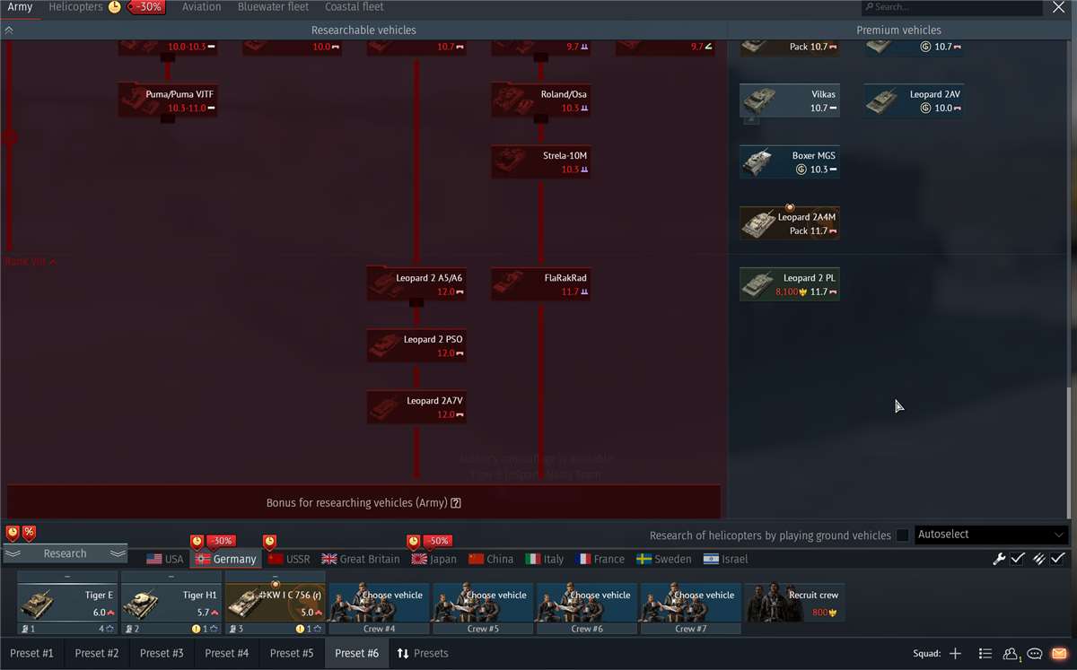Toggle the auto-repair checkbox beside wrench
The height and width of the screenshot is (670, 1077).
pos(1018,559)
